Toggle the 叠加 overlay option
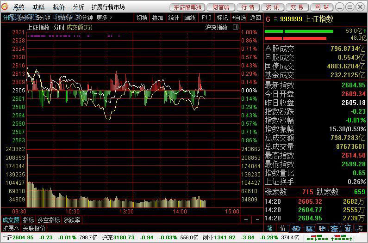This screenshot has height=243, width=368. (x=157, y=18)
